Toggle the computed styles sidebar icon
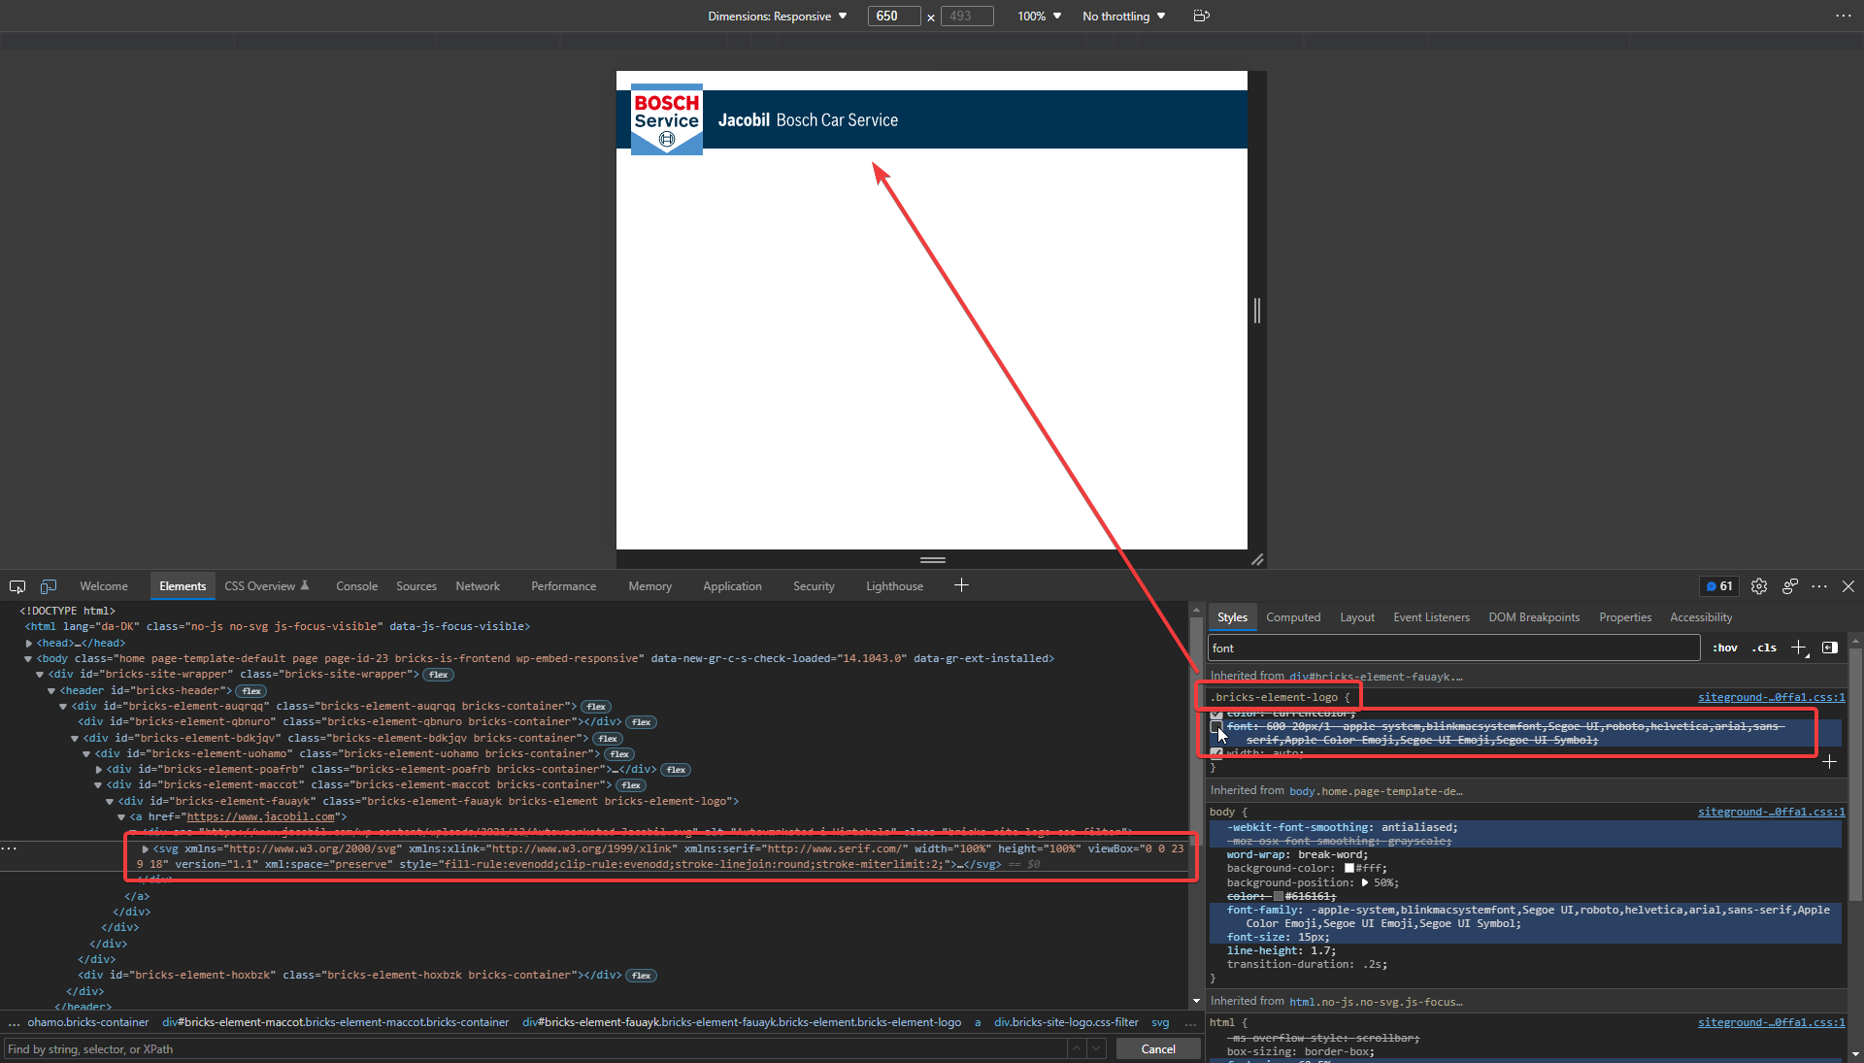1864x1063 pixels. (1830, 648)
